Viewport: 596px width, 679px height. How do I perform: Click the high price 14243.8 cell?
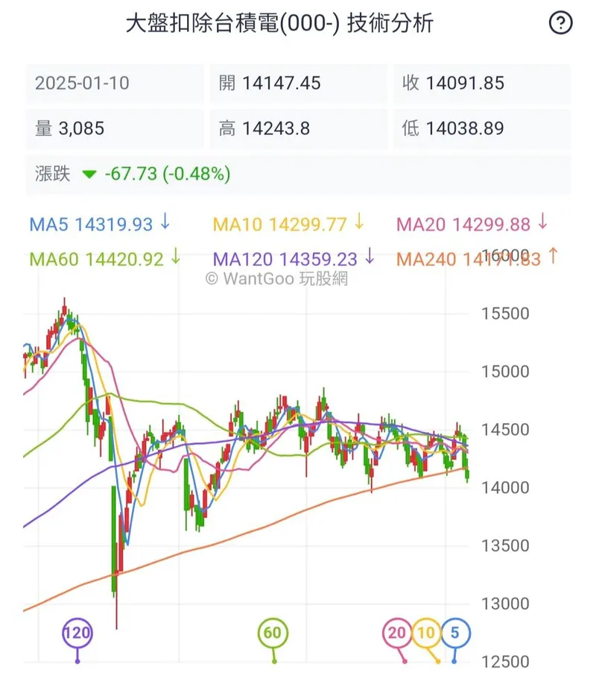coord(298,128)
